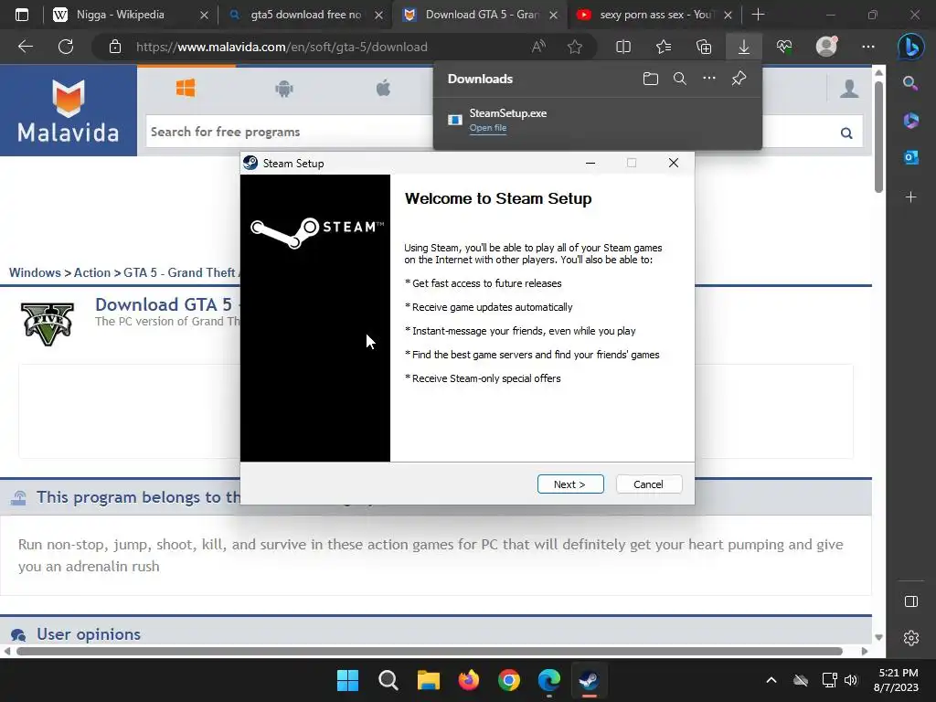
Task: Open the volume icon in system tray
Action: pyautogui.click(x=851, y=680)
